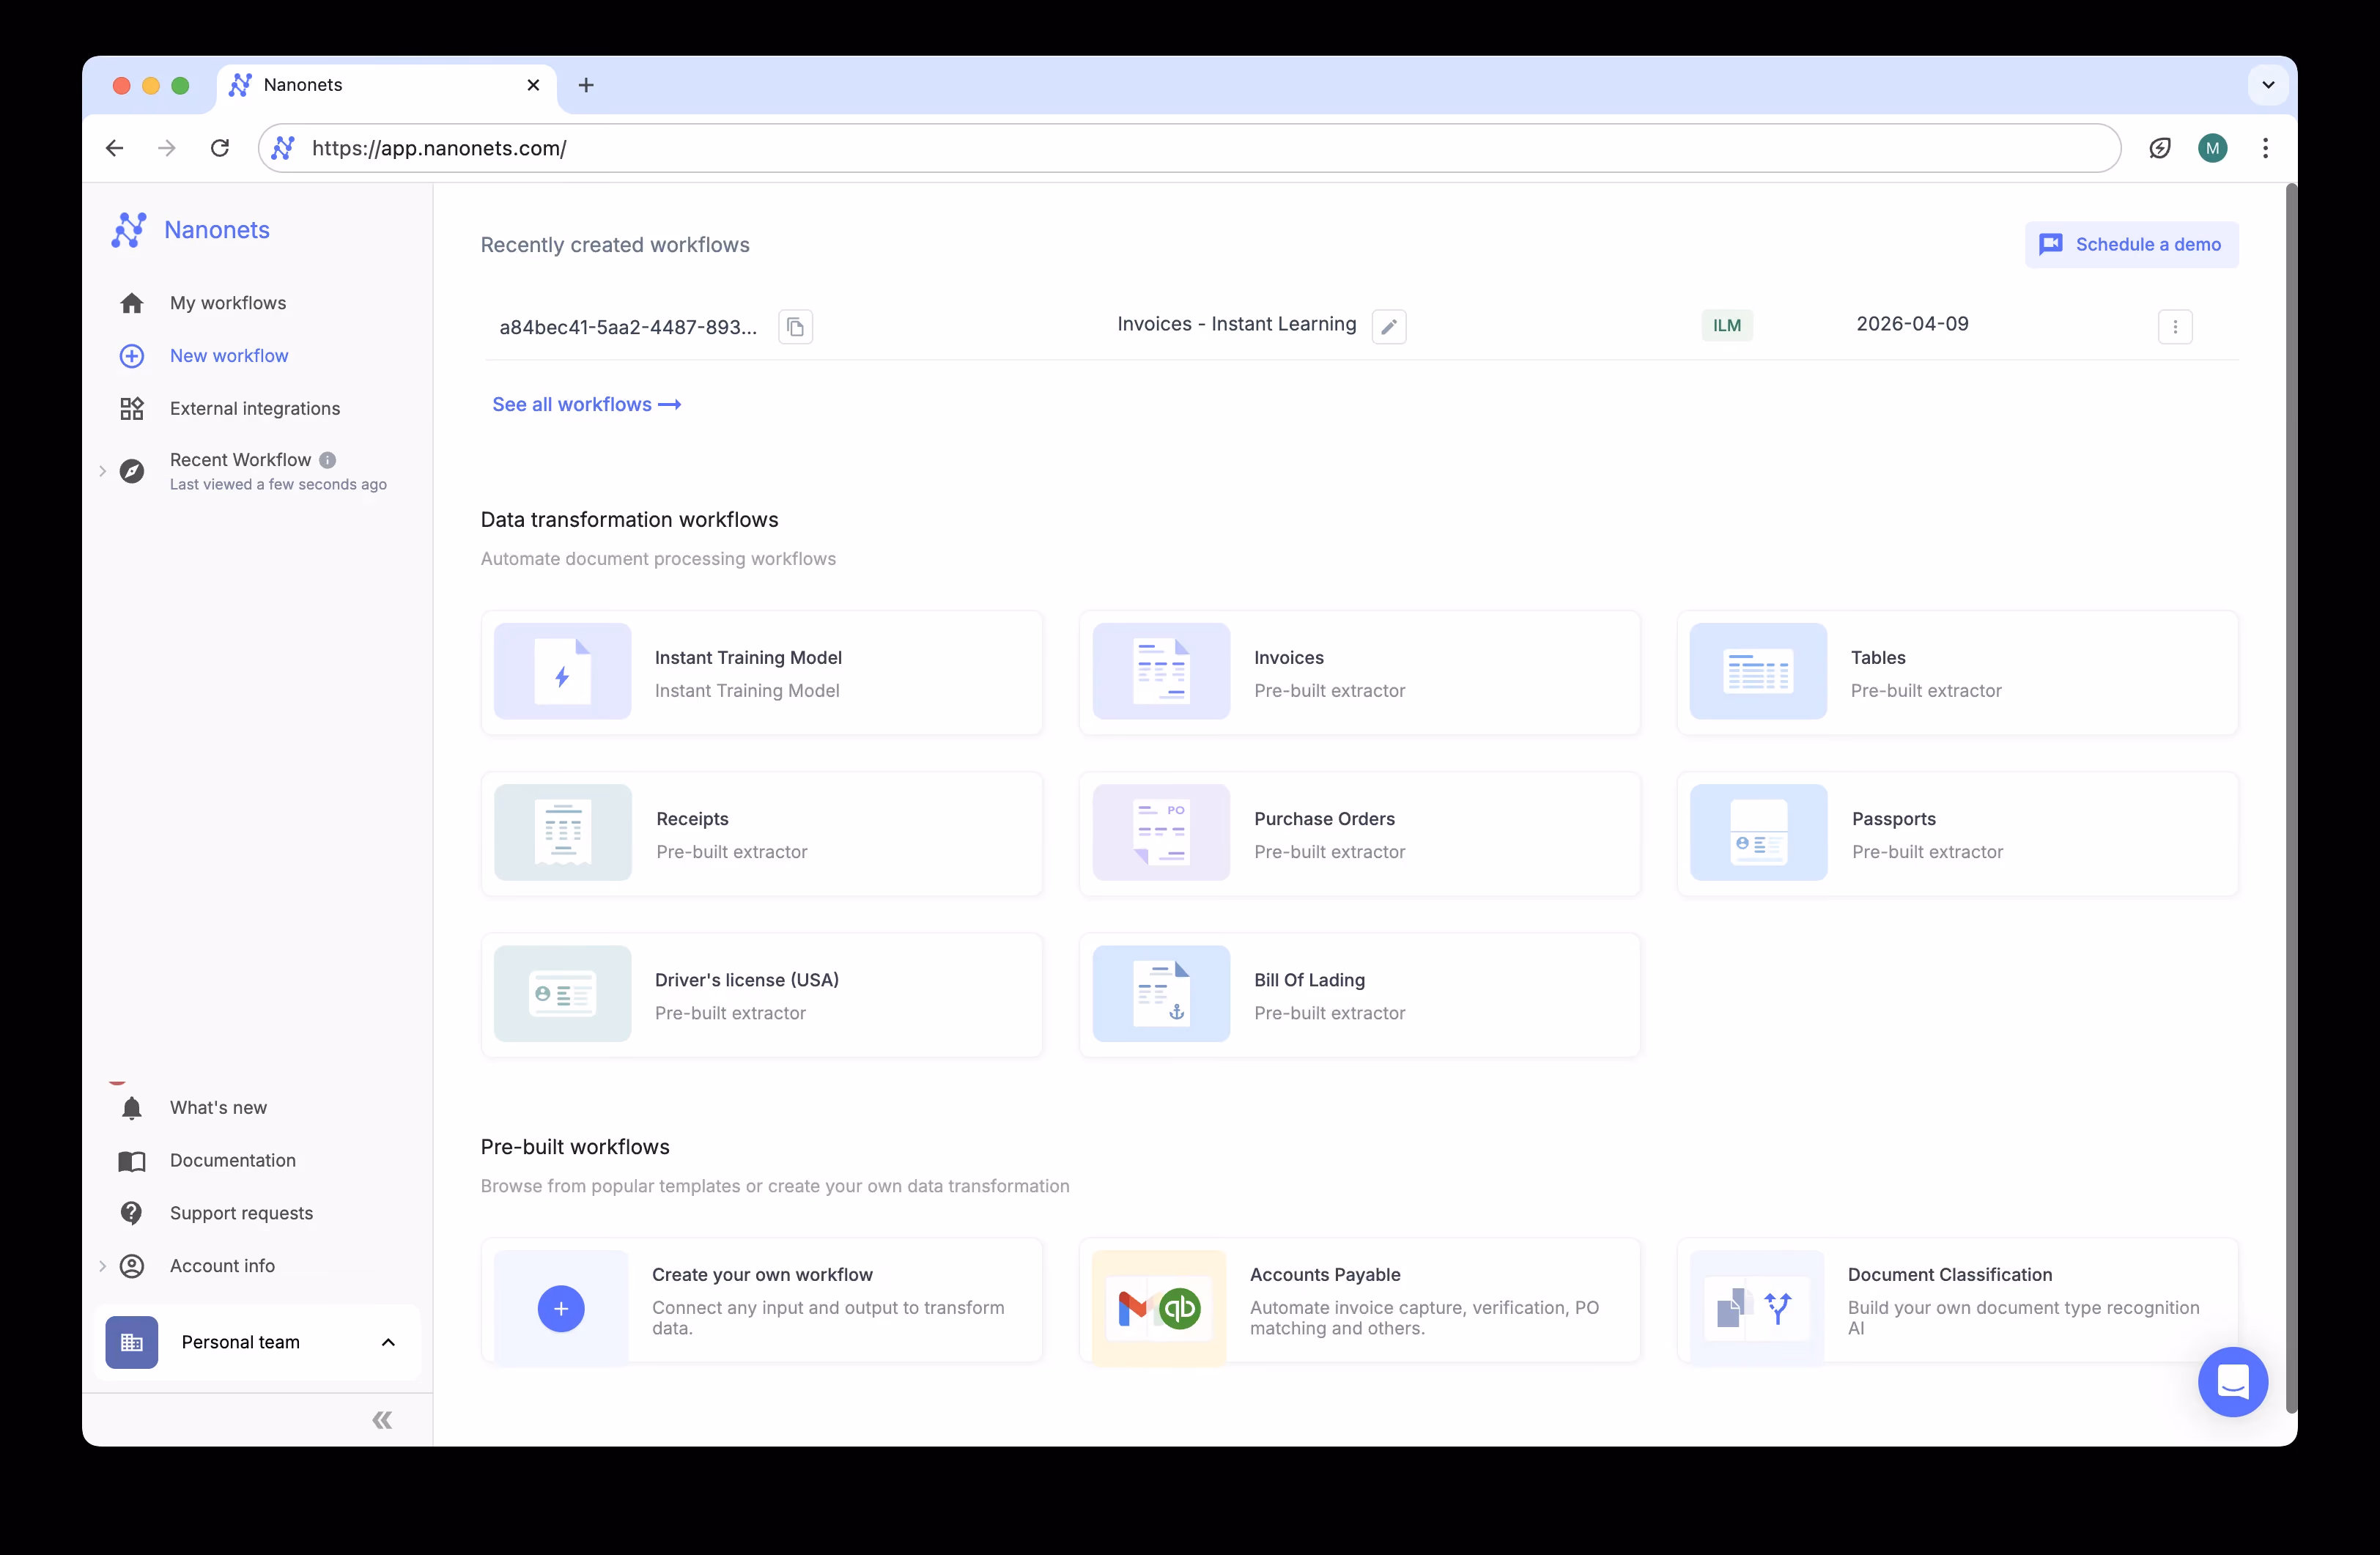This screenshot has height=1555, width=2380.
Task: Click the URL address bar
Action: (x=1190, y=148)
